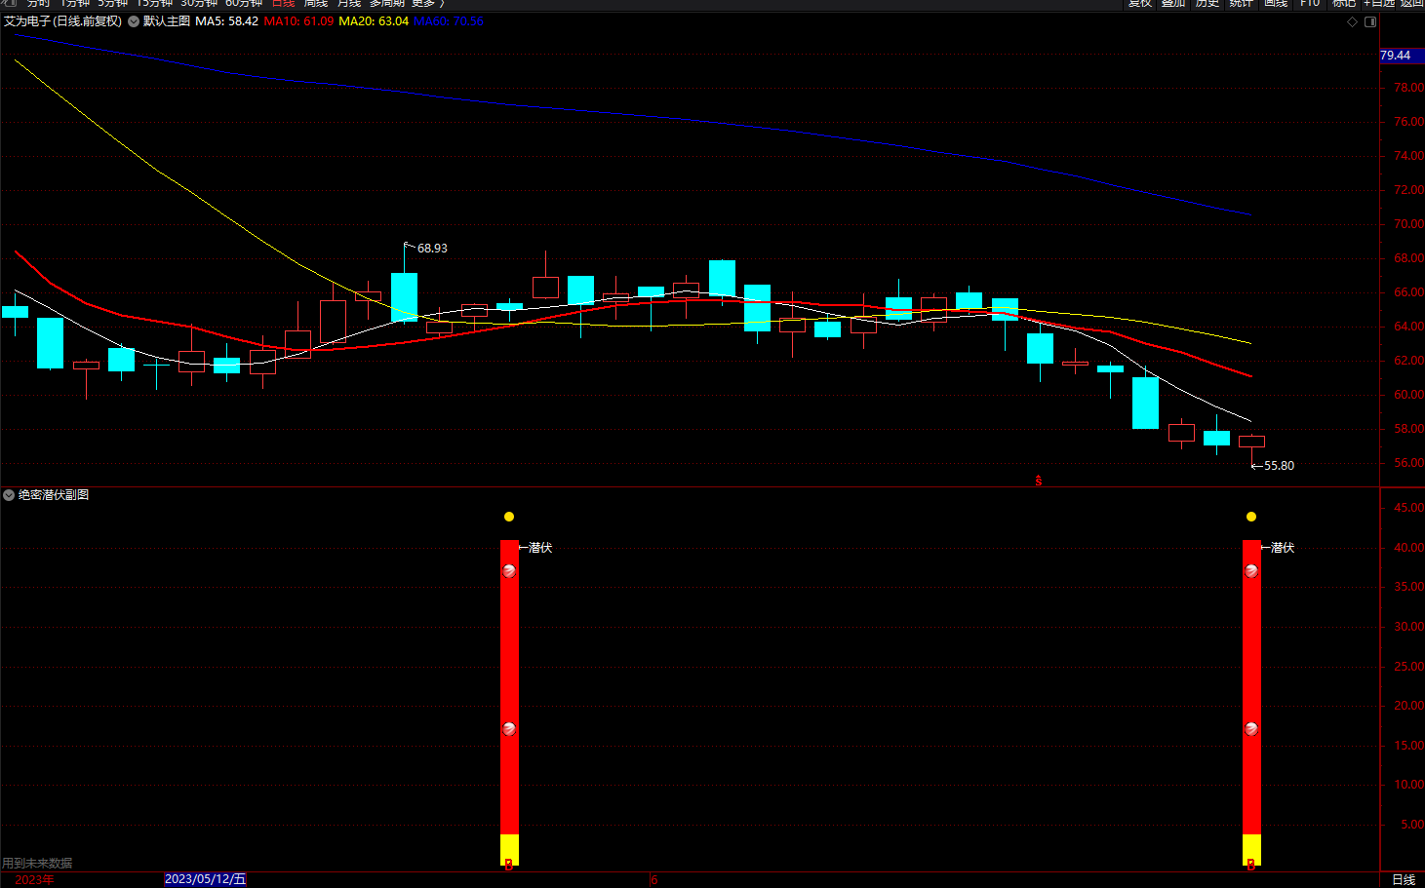The width and height of the screenshot is (1425, 888).
Task: Switch to the 日线 period tab
Action: (x=283, y=4)
